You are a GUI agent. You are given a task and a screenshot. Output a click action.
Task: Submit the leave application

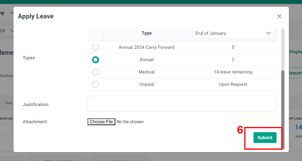point(265,137)
